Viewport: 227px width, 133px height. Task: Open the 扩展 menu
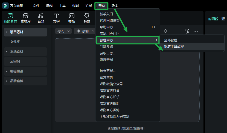point(89,6)
